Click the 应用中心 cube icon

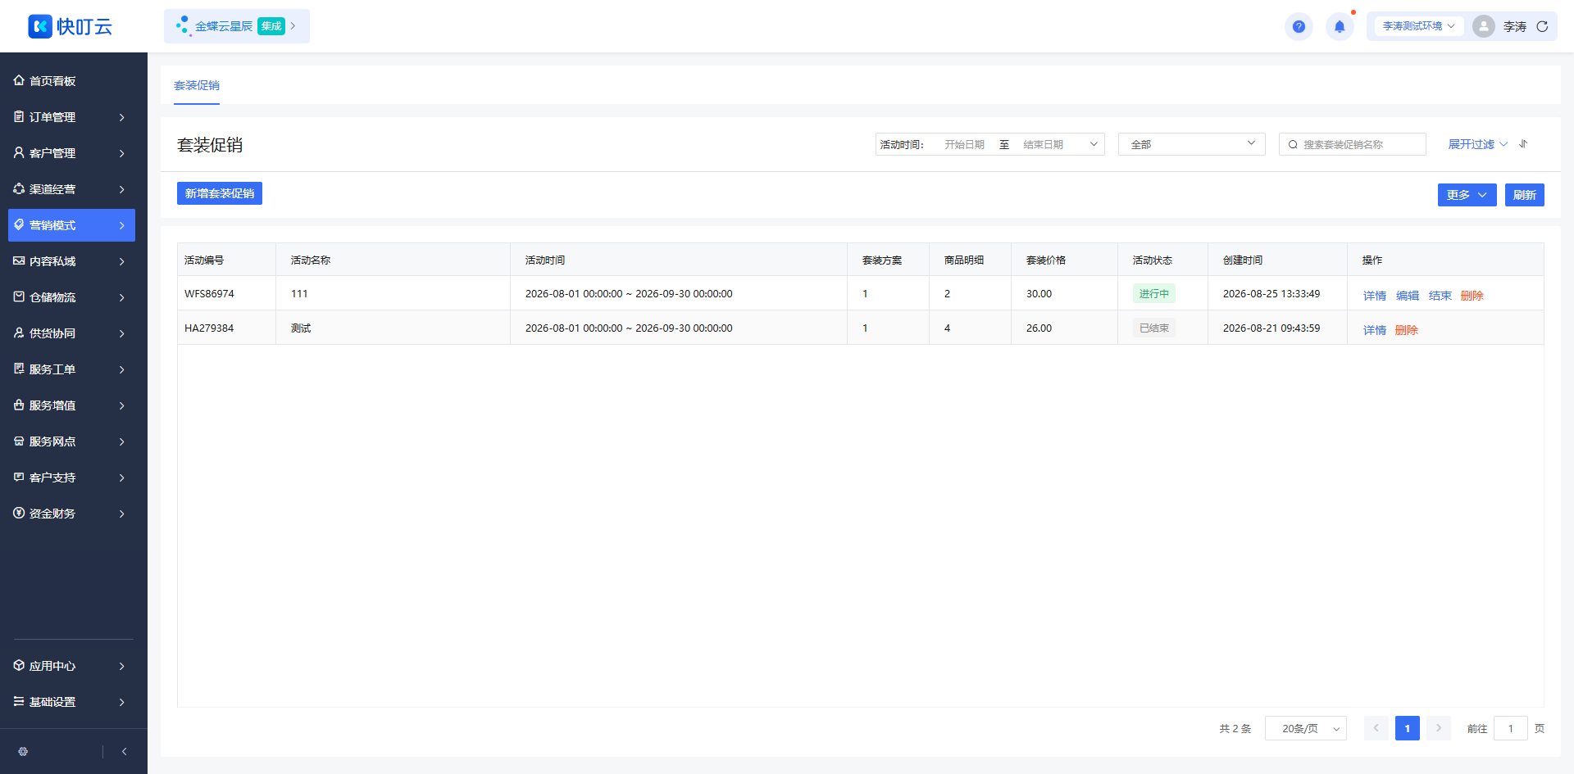19,665
